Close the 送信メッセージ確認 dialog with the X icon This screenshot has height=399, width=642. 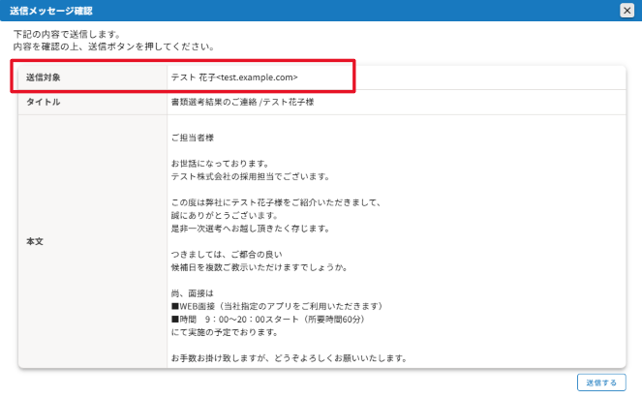pos(627,10)
